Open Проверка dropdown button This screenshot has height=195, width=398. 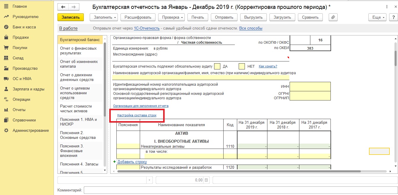point(171,17)
